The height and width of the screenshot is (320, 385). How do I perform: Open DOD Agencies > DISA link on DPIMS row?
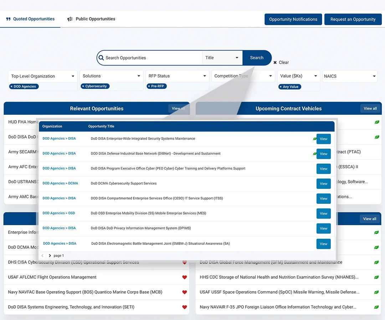59,228
